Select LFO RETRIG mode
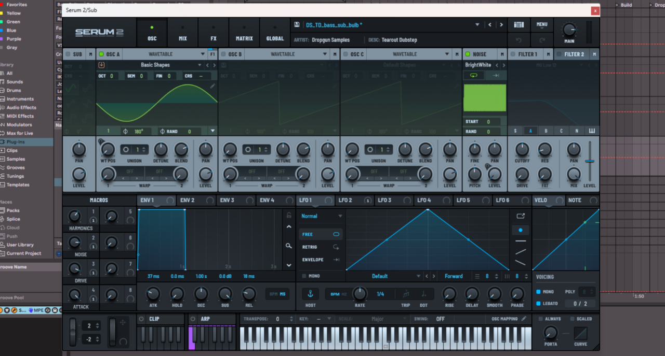Screen dimensions: 665x356 (x=321, y=247)
